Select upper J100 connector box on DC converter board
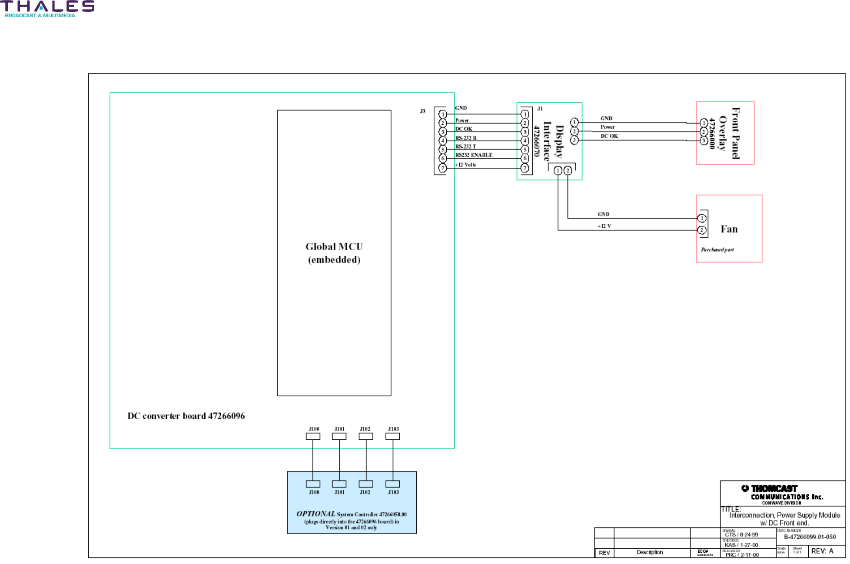 (x=313, y=437)
